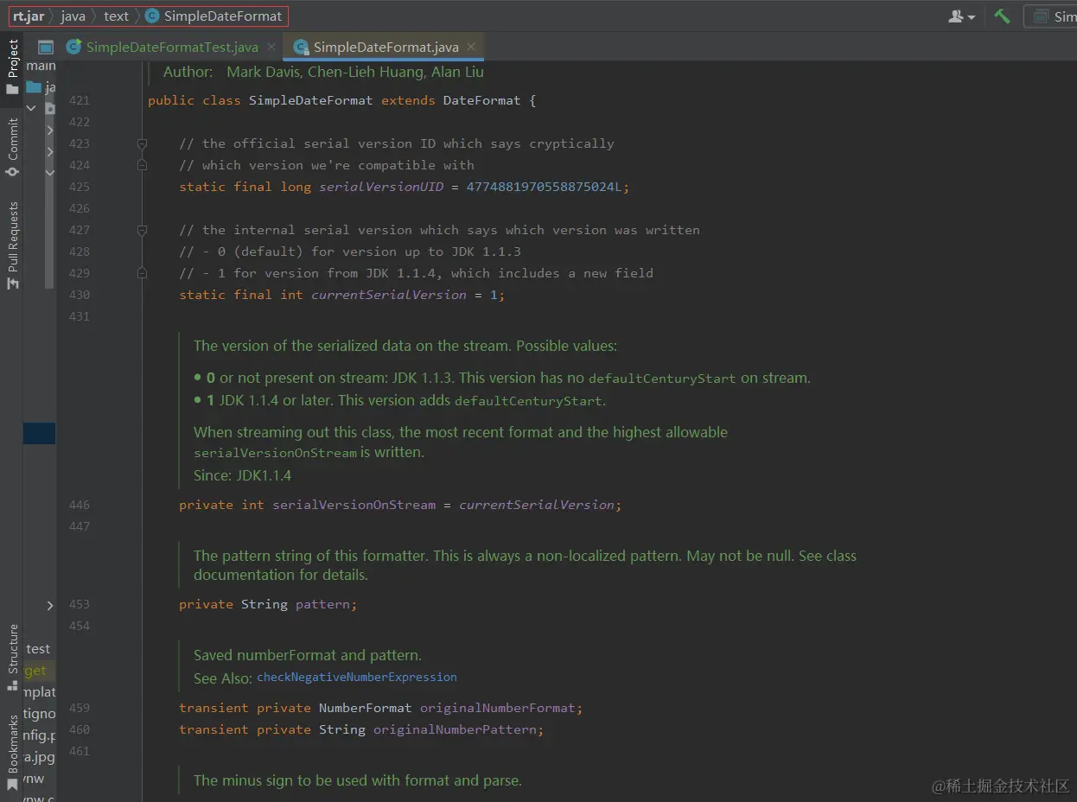
Task: Click 'DateFormat' after the extends keyword
Action: [481, 100]
